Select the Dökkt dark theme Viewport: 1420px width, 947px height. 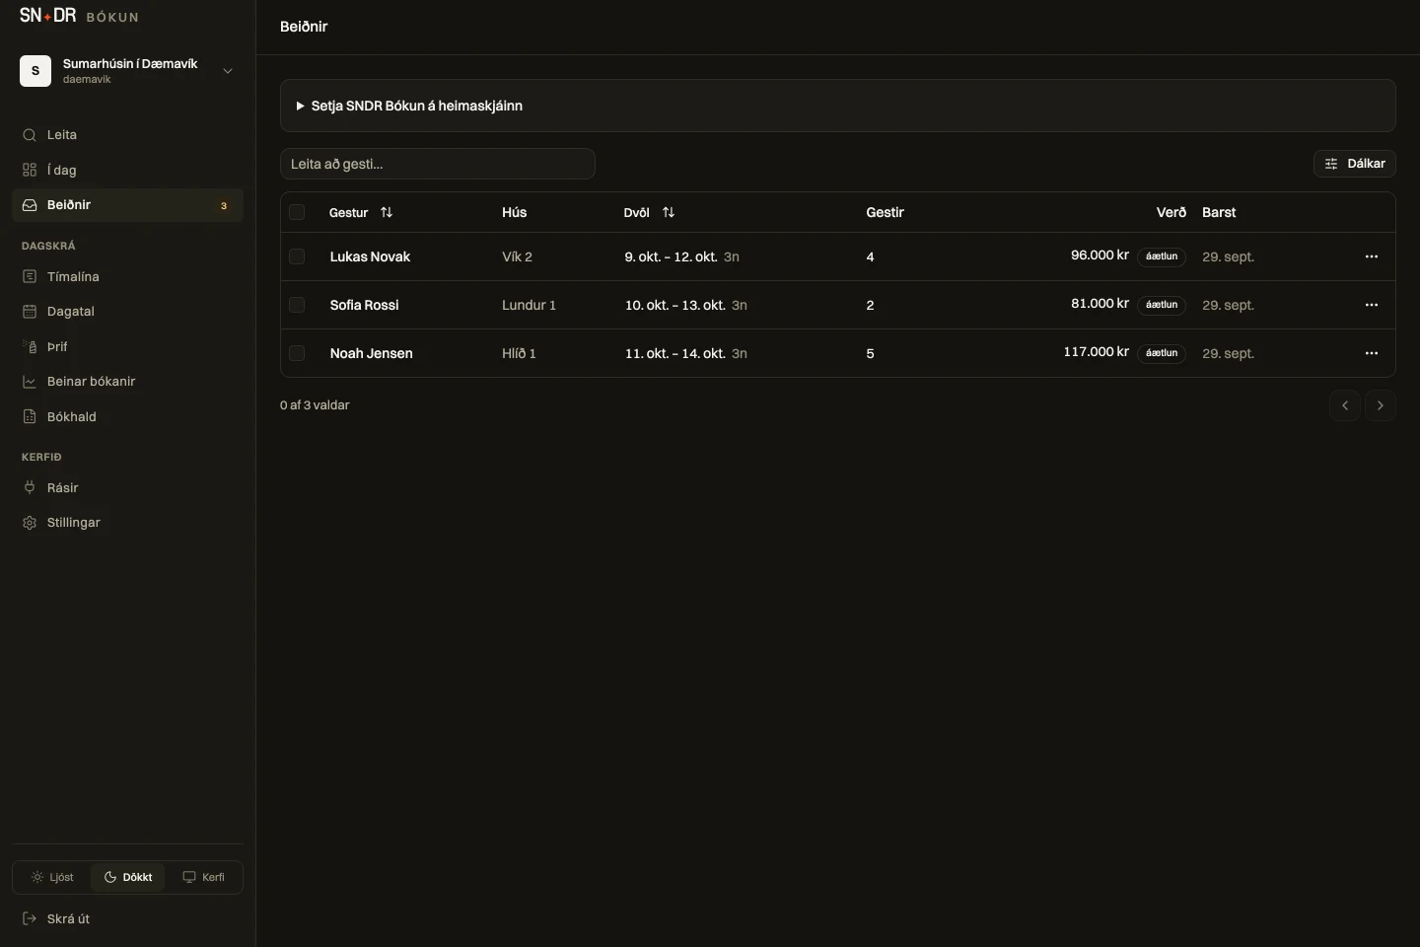(x=128, y=877)
